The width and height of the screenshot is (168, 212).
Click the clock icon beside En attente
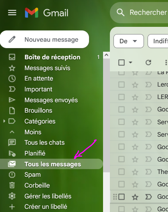12,79
